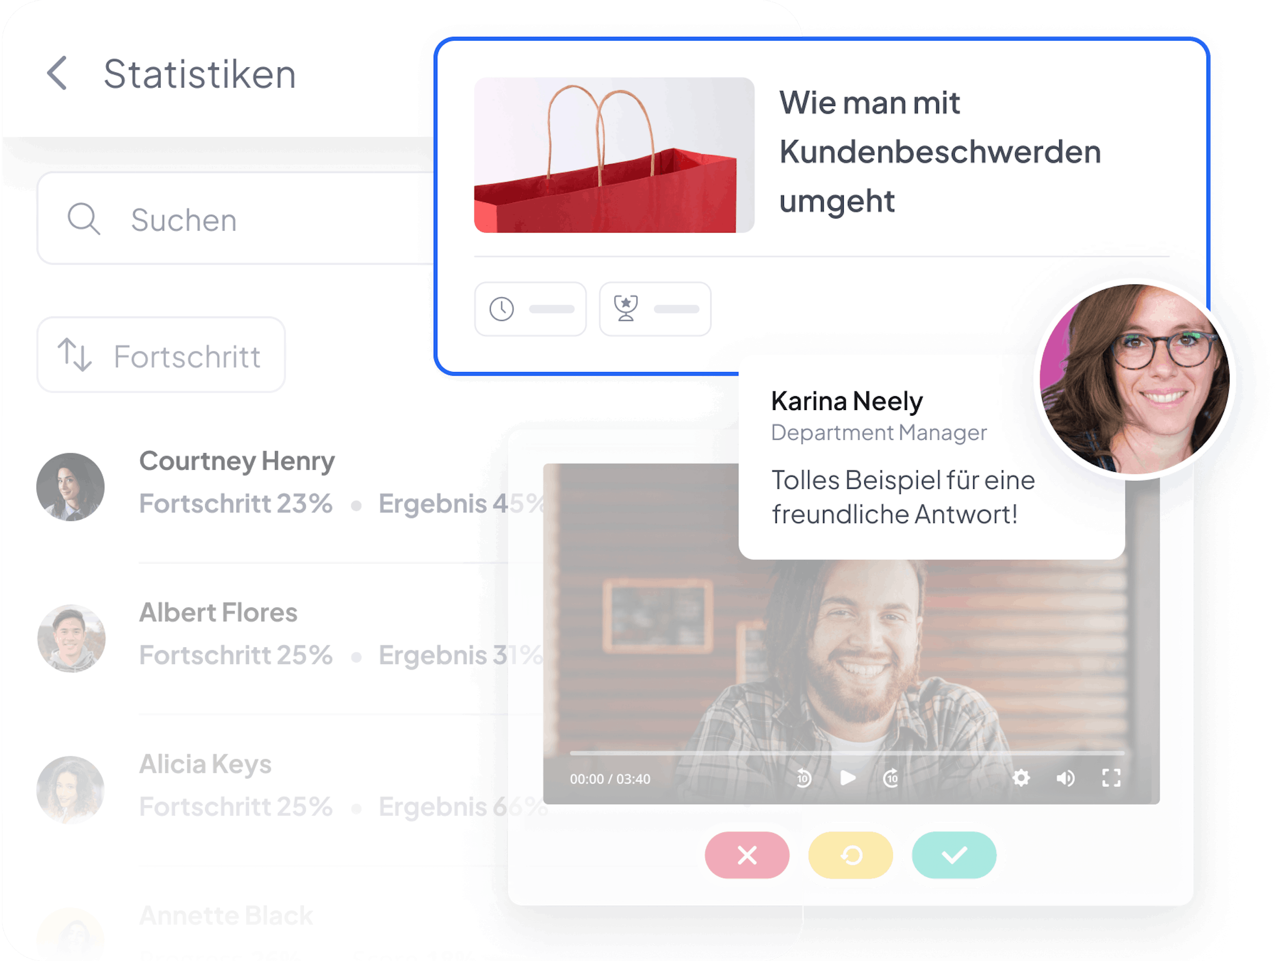Screen dimensions: 1281x961
Task: Skip forward 10 seconds in the video
Action: [x=891, y=778]
